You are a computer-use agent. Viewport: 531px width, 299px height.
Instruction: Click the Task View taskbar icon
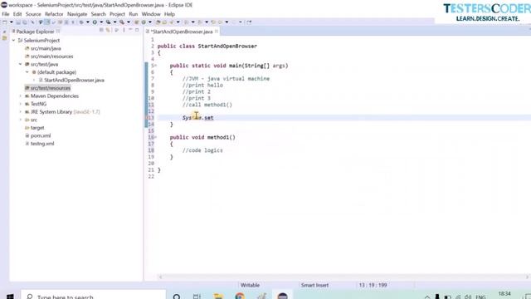click(197, 297)
